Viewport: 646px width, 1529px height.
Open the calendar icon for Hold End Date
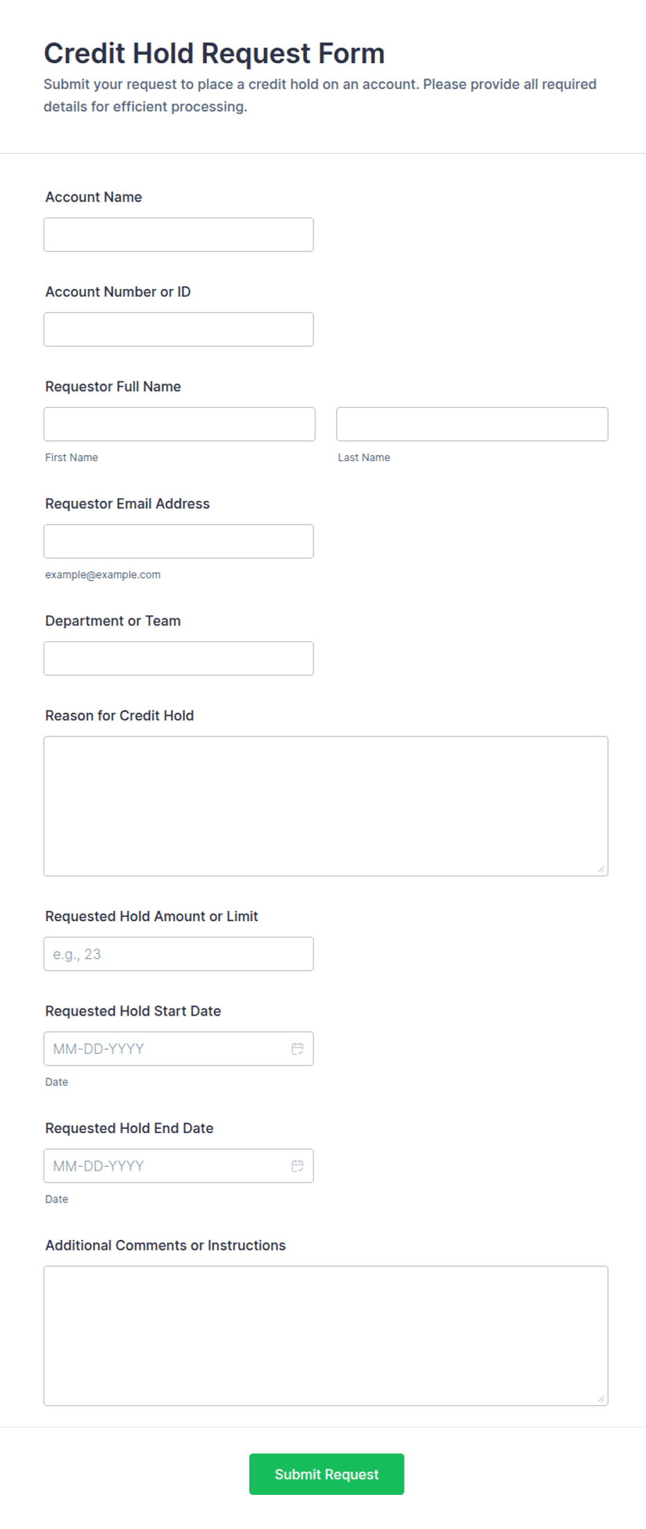click(x=297, y=1166)
